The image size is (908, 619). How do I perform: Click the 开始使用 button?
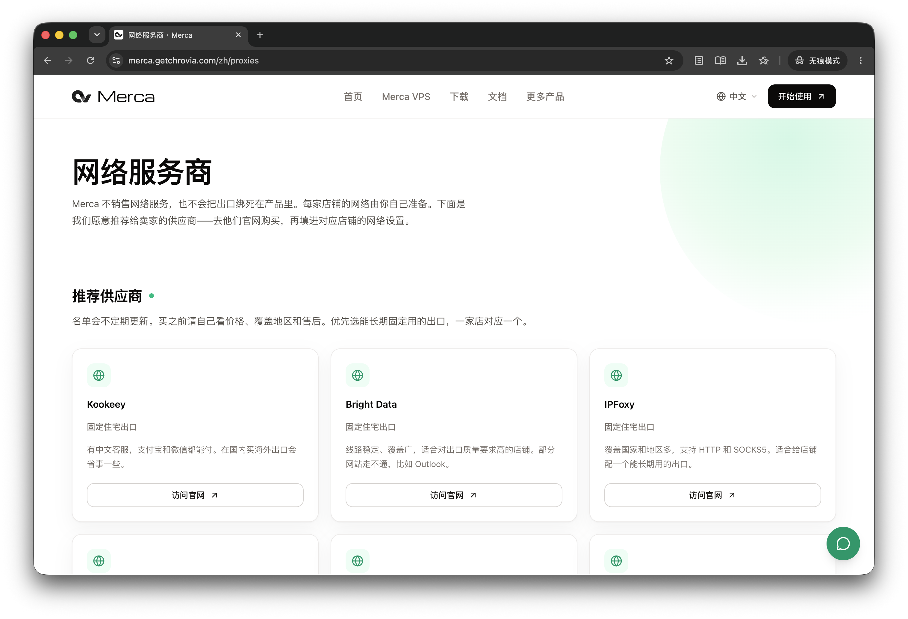801,96
